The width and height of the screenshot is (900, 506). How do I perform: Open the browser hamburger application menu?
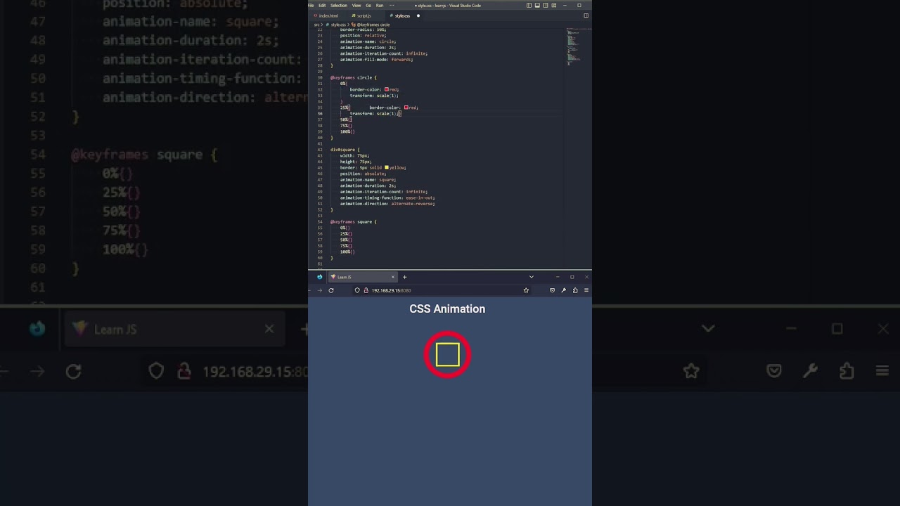586,290
